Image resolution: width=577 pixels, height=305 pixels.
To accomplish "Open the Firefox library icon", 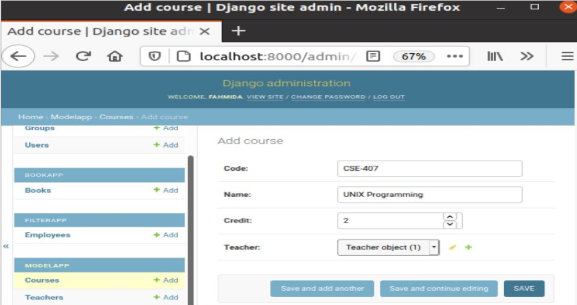I will [x=495, y=56].
